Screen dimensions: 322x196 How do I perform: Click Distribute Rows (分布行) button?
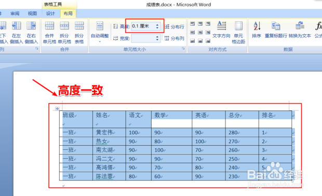tap(175, 26)
